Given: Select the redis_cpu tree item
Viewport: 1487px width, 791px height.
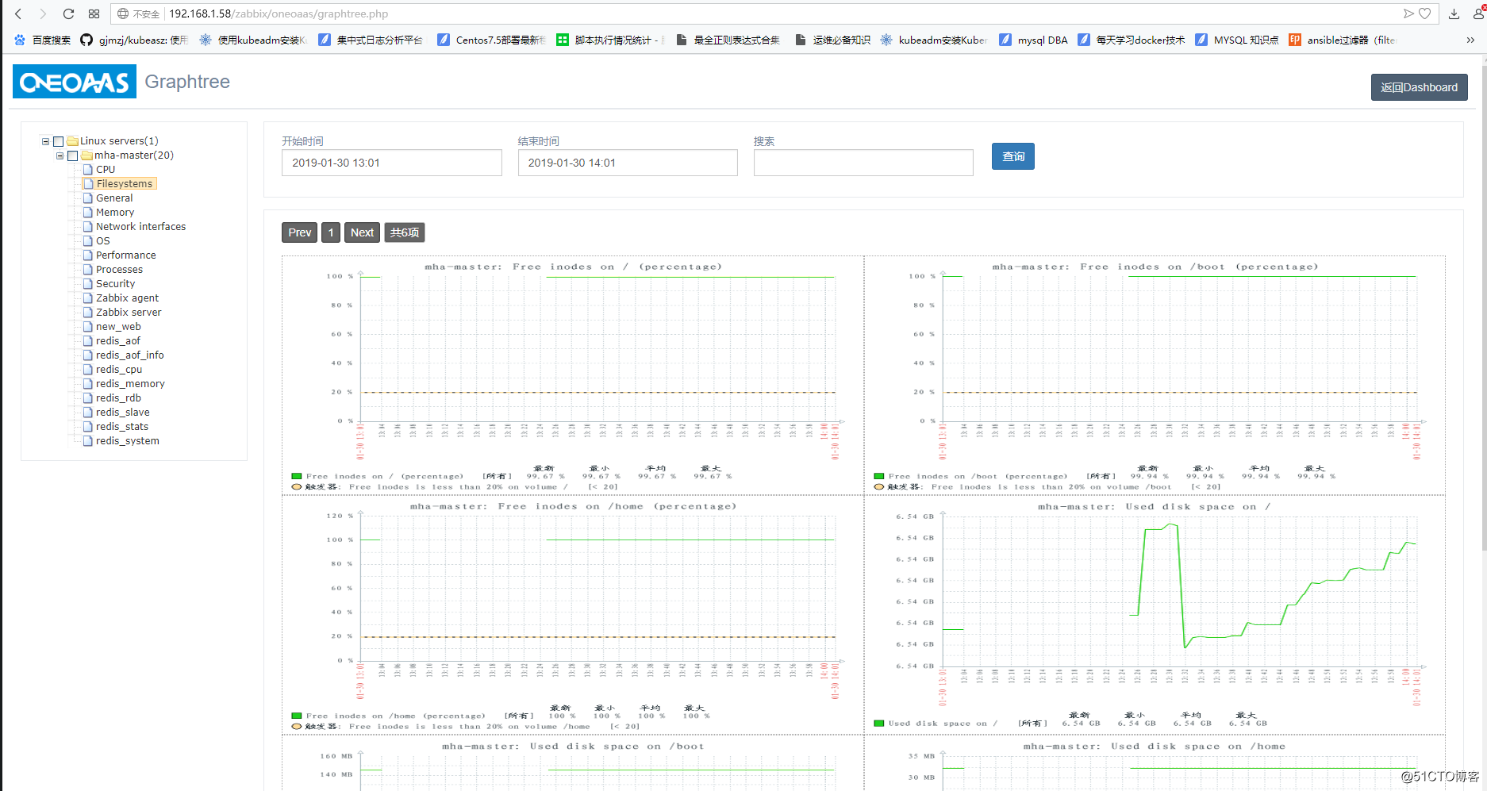Looking at the screenshot, I should pos(119,370).
